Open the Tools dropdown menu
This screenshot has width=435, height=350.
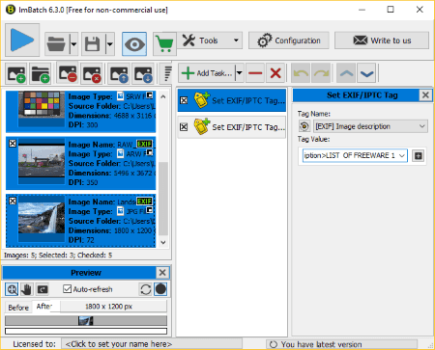pos(210,40)
